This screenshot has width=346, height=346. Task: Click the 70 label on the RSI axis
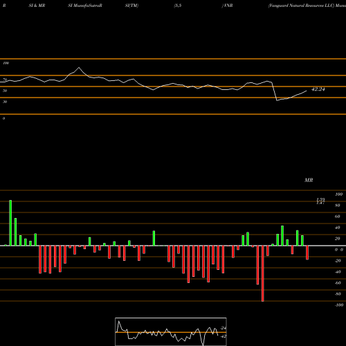pos(5,80)
